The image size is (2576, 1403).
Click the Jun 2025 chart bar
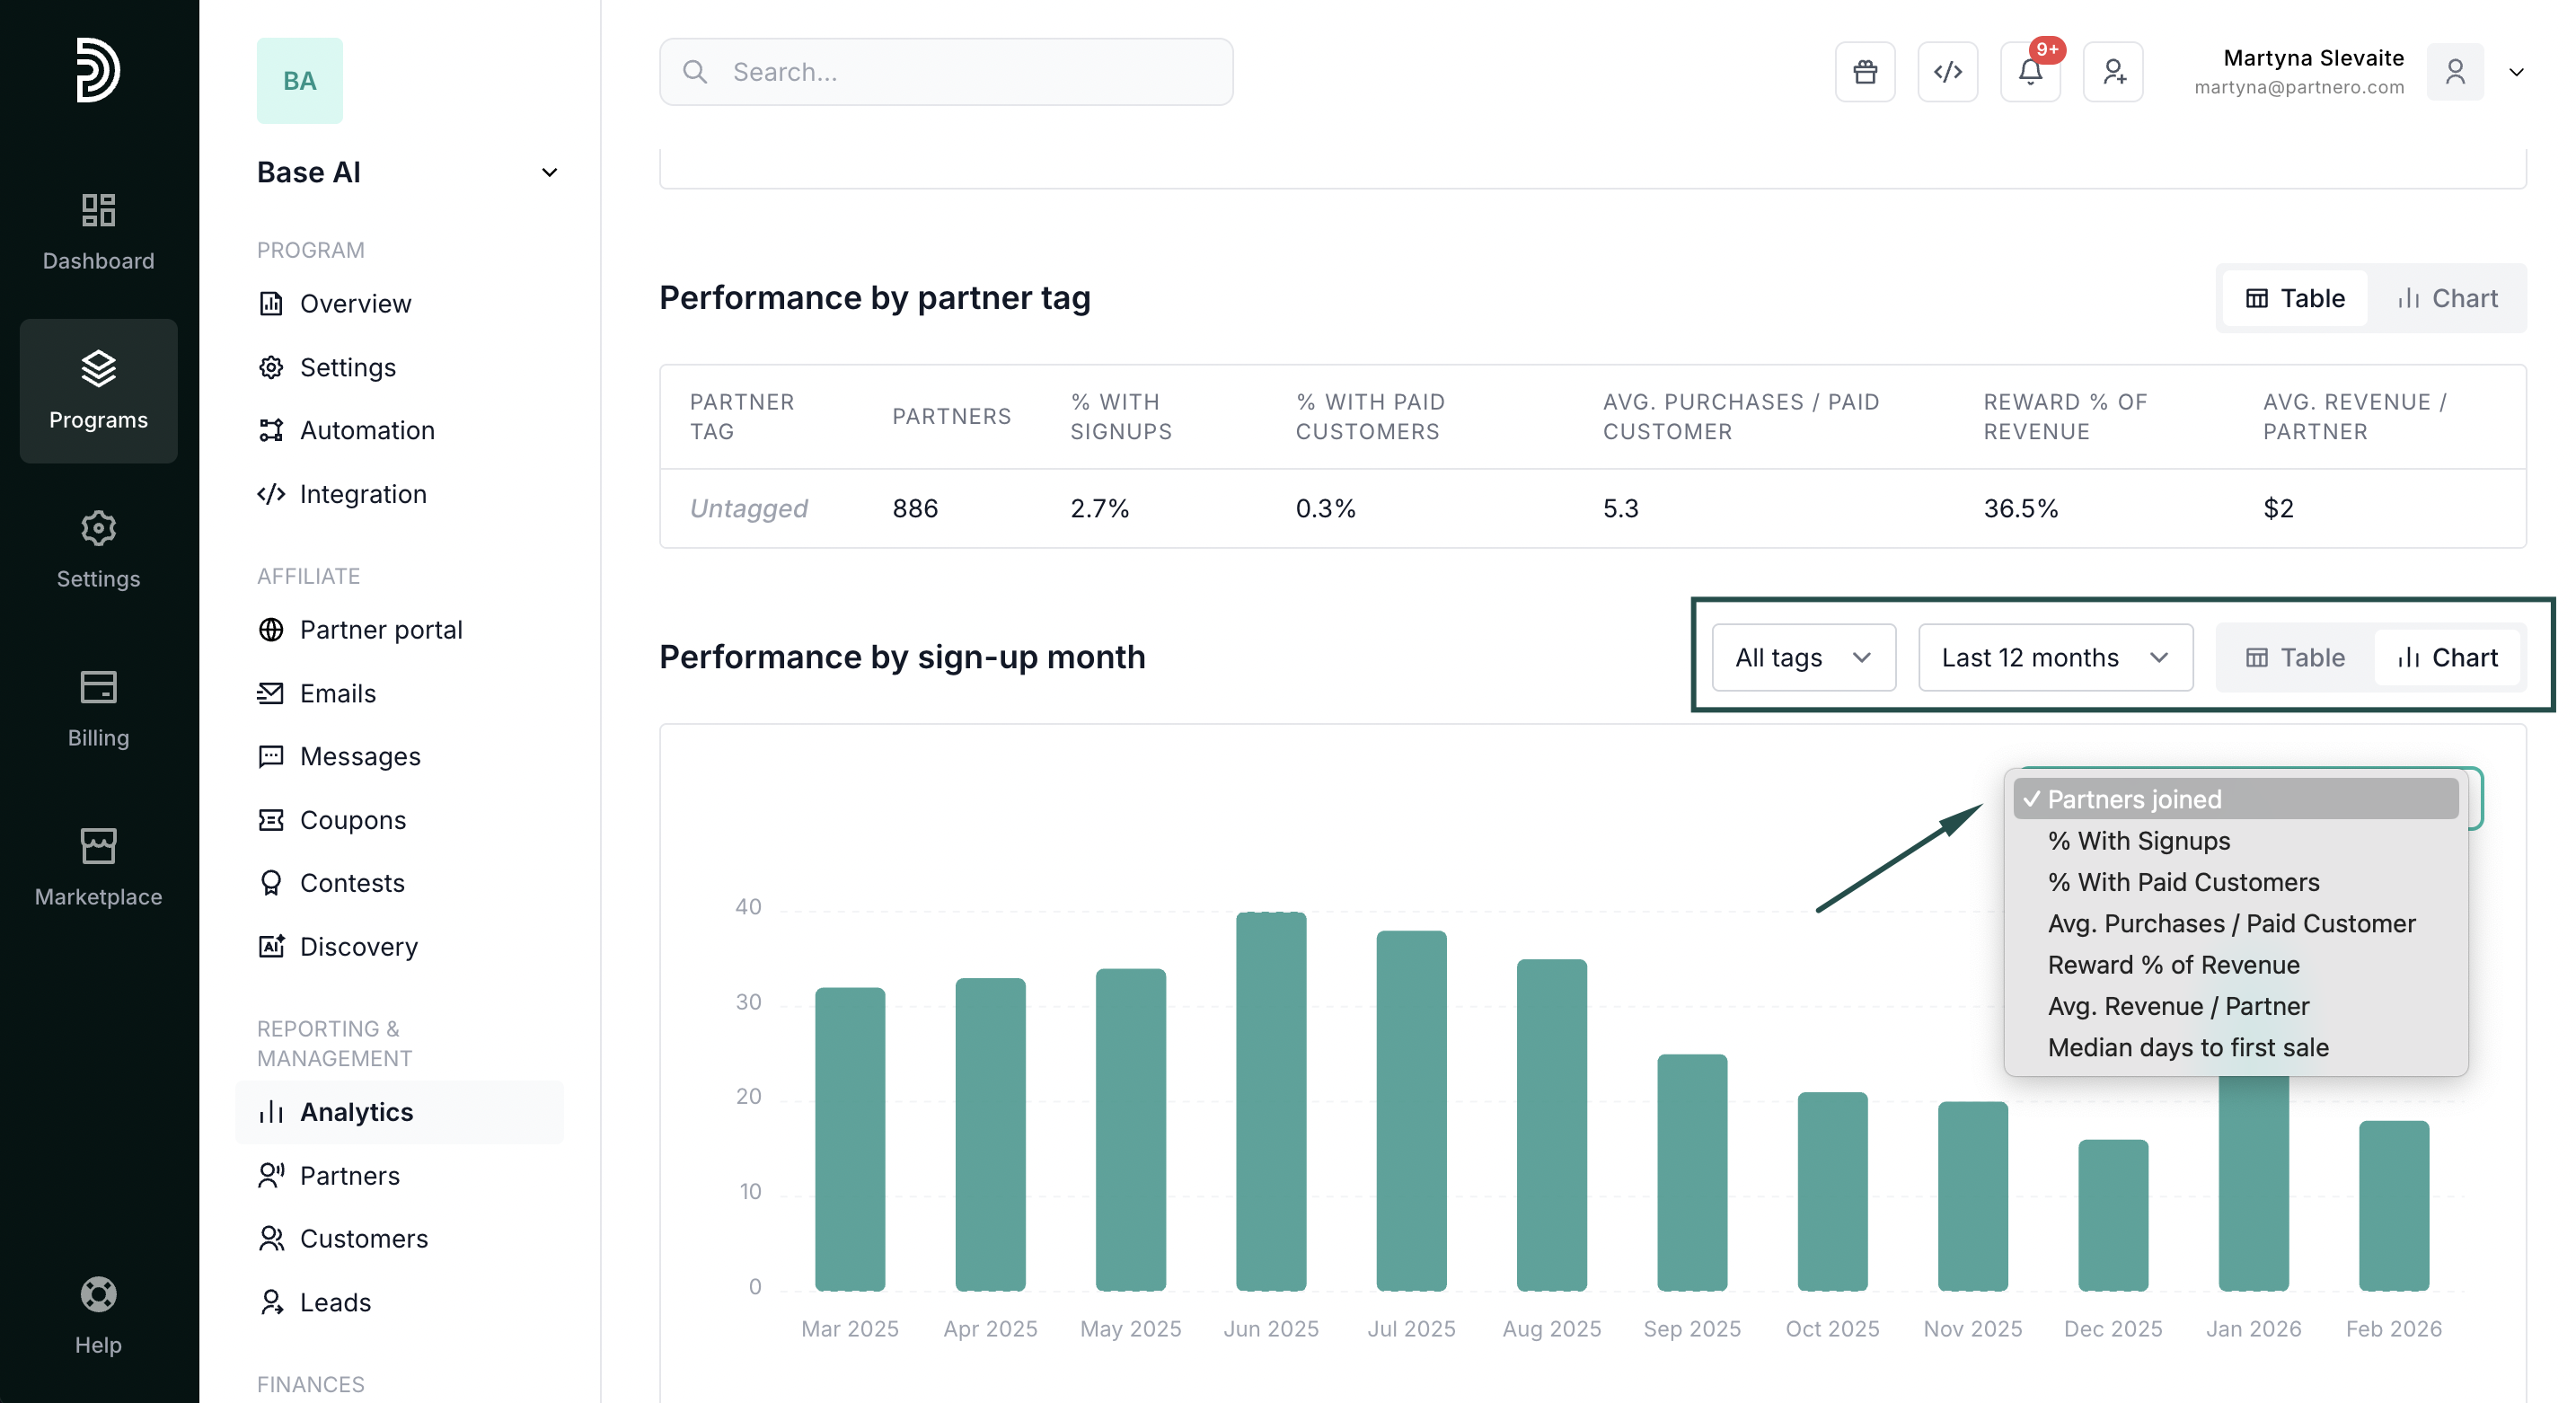coord(1270,1100)
